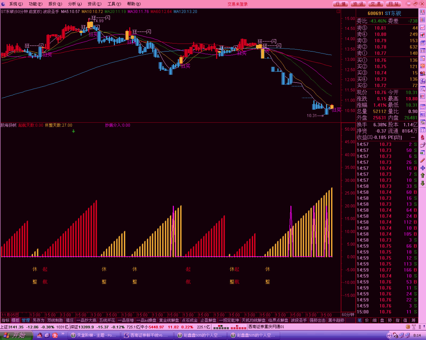Select the 点石成金 indicator template
This screenshot has width=426, height=340.
coord(190,320)
